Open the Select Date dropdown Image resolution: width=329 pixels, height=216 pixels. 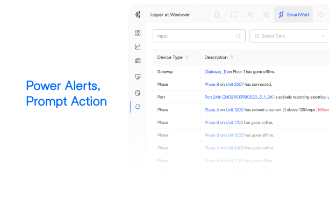289,36
